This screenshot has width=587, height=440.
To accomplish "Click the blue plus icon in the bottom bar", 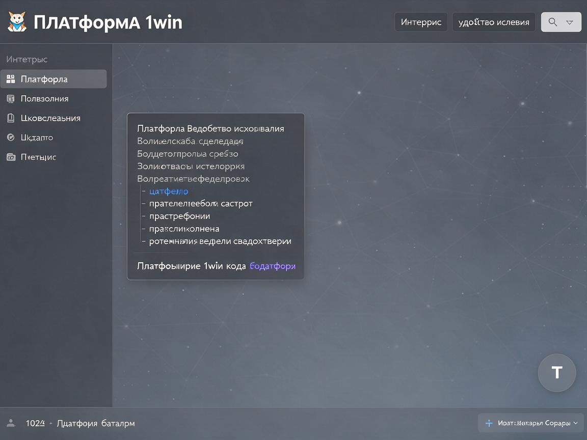I will tap(489, 423).
